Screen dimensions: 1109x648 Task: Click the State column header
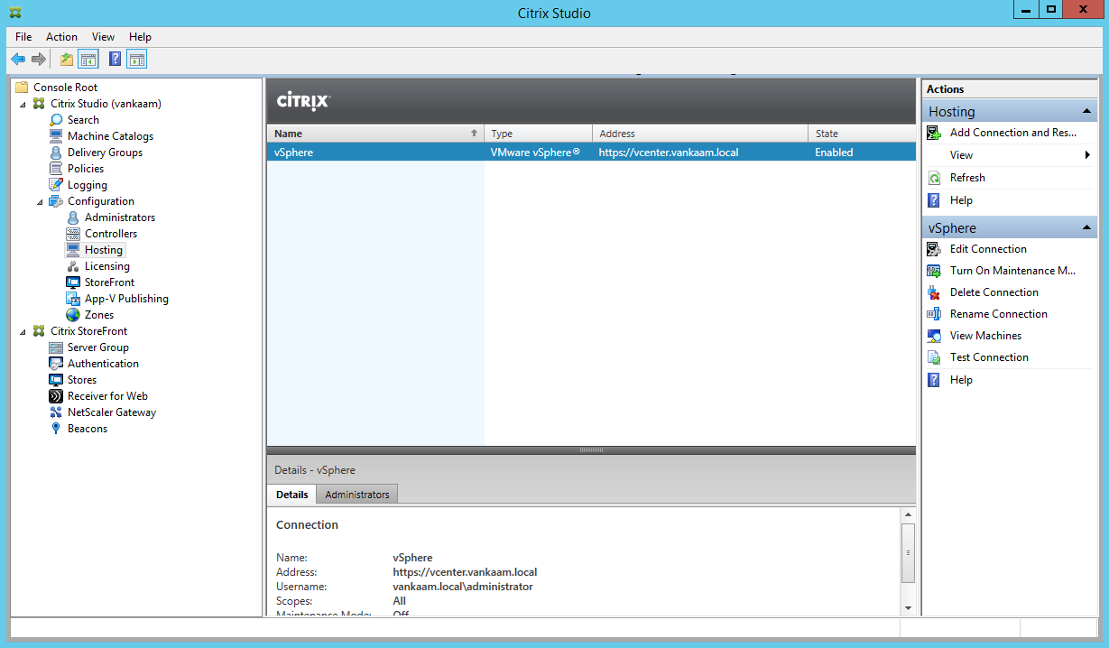(863, 134)
